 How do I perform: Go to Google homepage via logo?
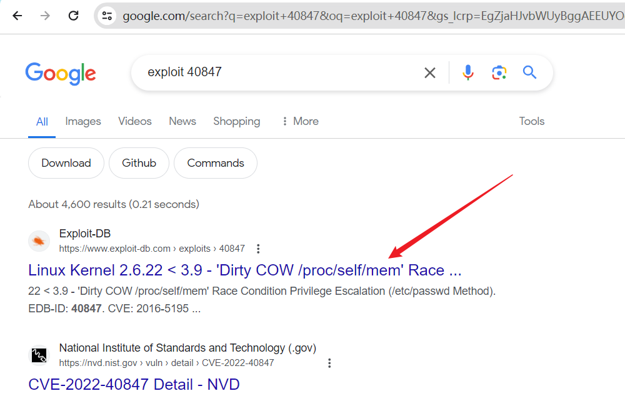(x=61, y=73)
